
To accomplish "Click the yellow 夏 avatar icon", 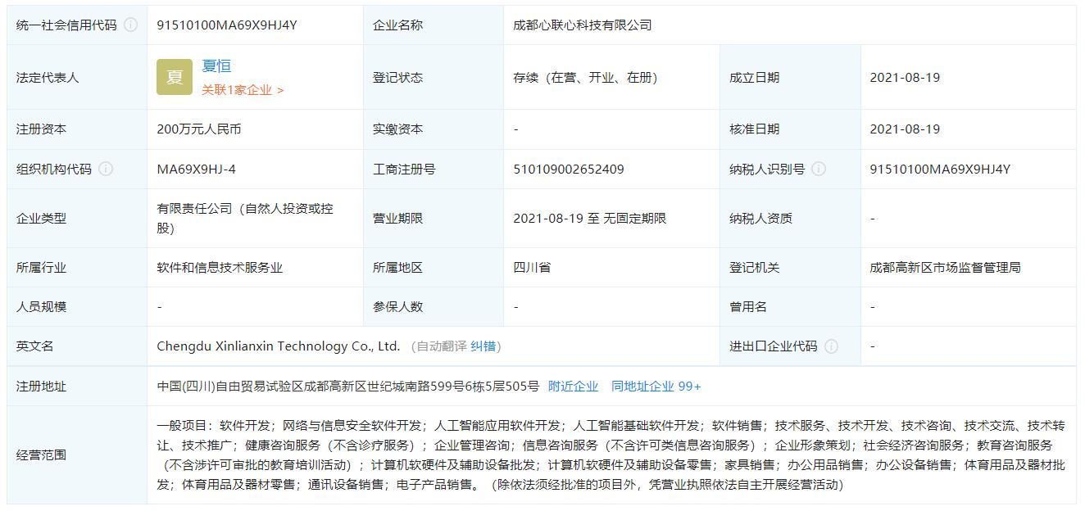I will 174,77.
